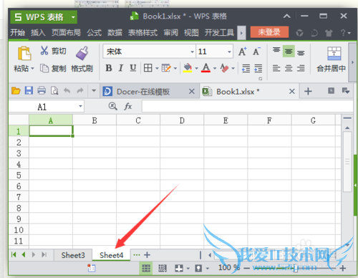Toggle middle vertical alignment

289,51
